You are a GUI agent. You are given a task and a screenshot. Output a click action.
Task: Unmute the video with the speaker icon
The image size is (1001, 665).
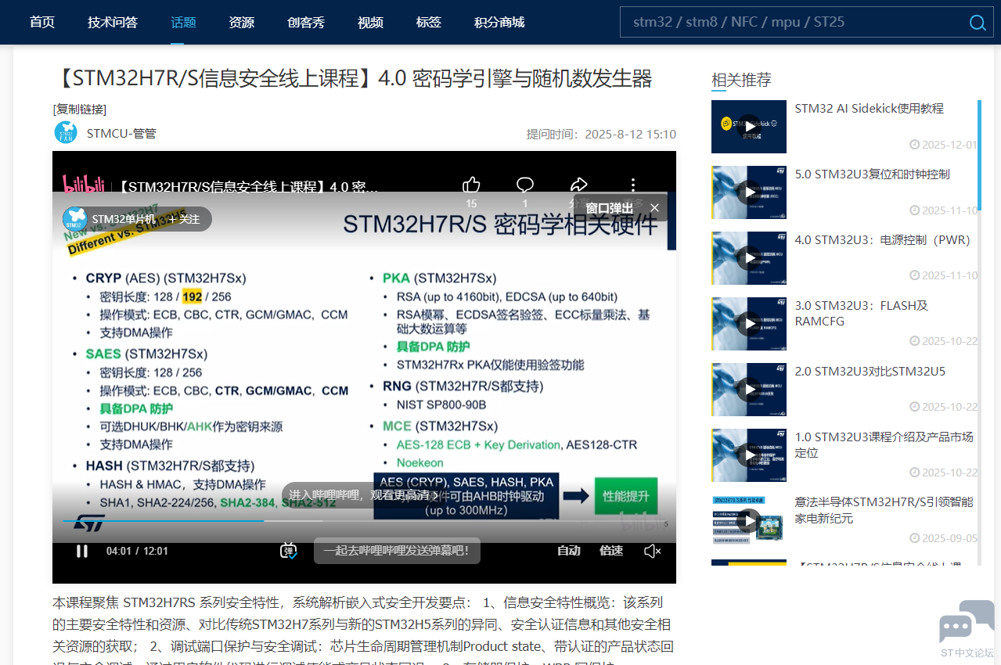coord(653,551)
